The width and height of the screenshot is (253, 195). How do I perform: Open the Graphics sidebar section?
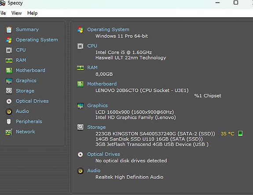point(26,81)
